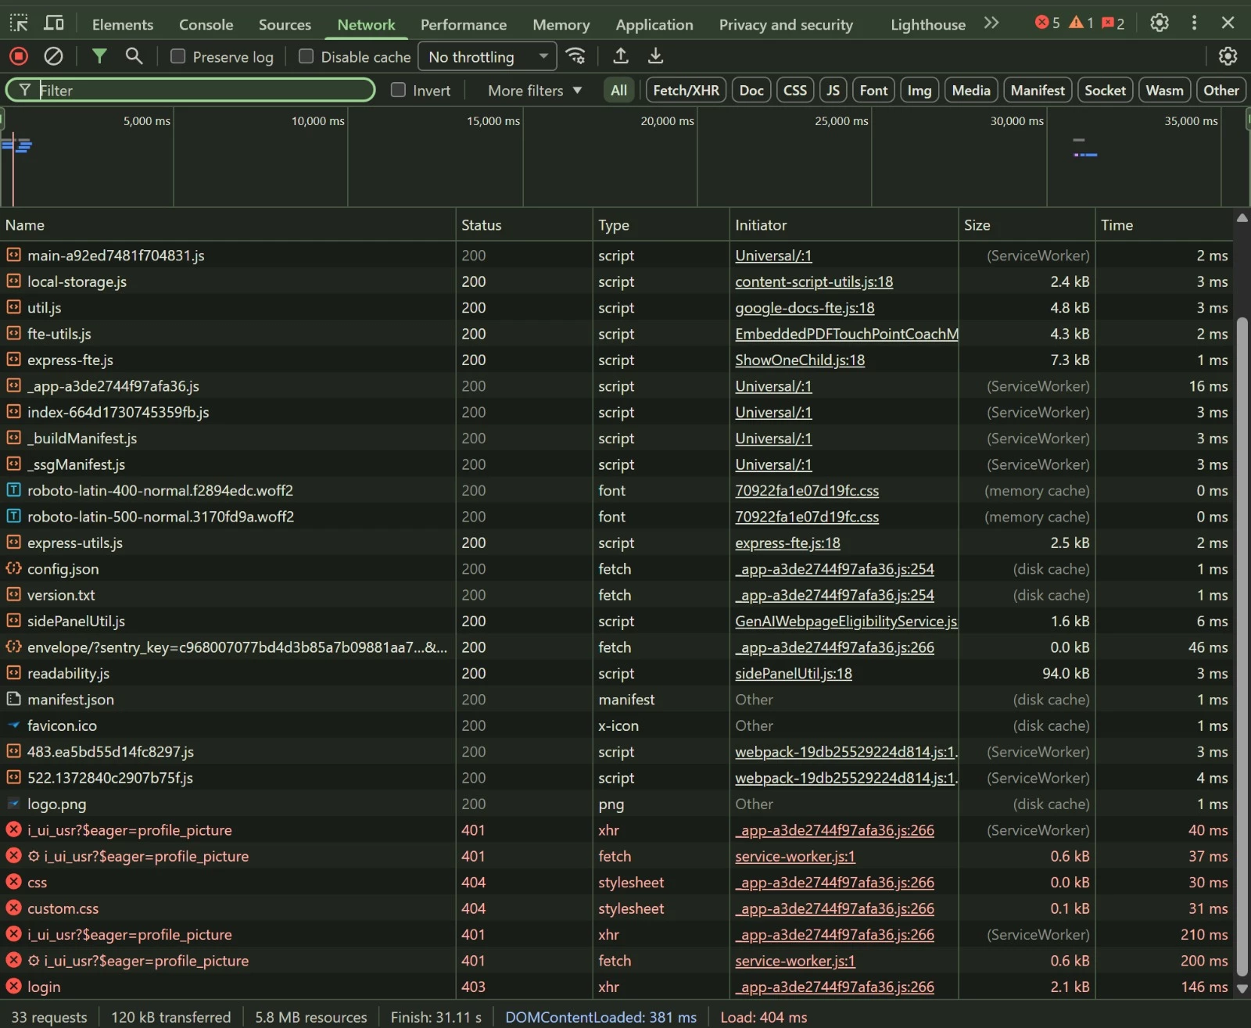Screen dimensions: 1251x1028
Task: Toggle device toolbar emulation icon
Action: 54,23
